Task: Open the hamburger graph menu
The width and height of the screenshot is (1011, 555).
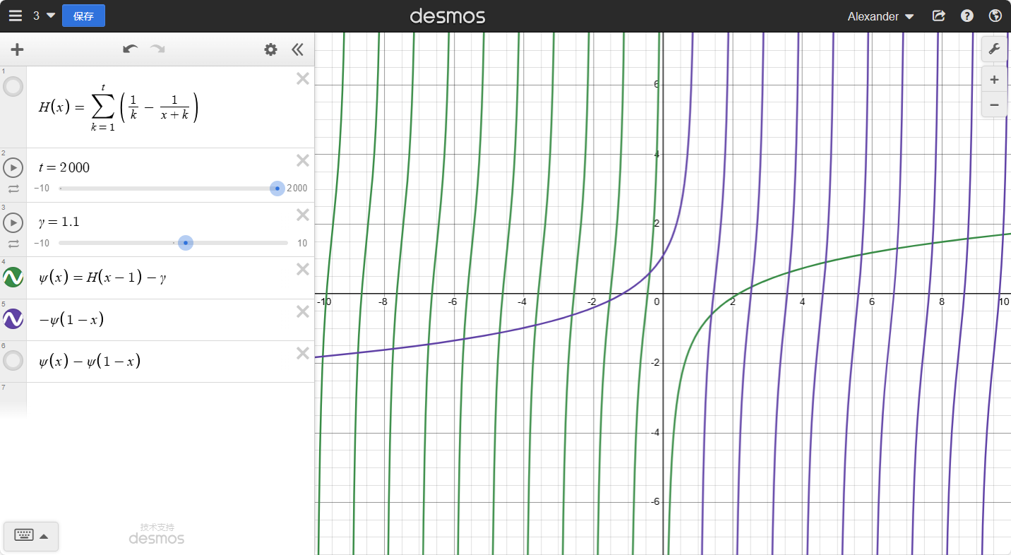Action: click(15, 16)
